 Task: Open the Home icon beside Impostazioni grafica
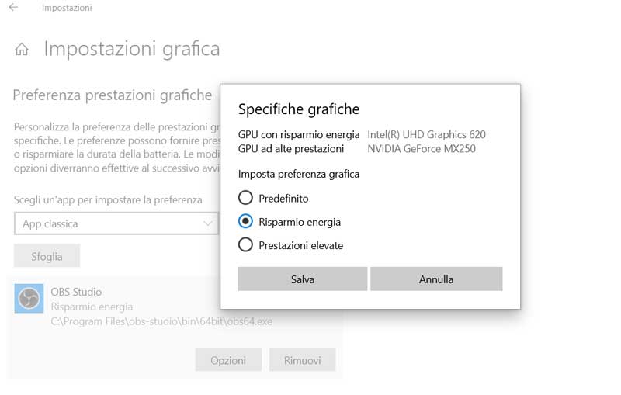[x=22, y=50]
